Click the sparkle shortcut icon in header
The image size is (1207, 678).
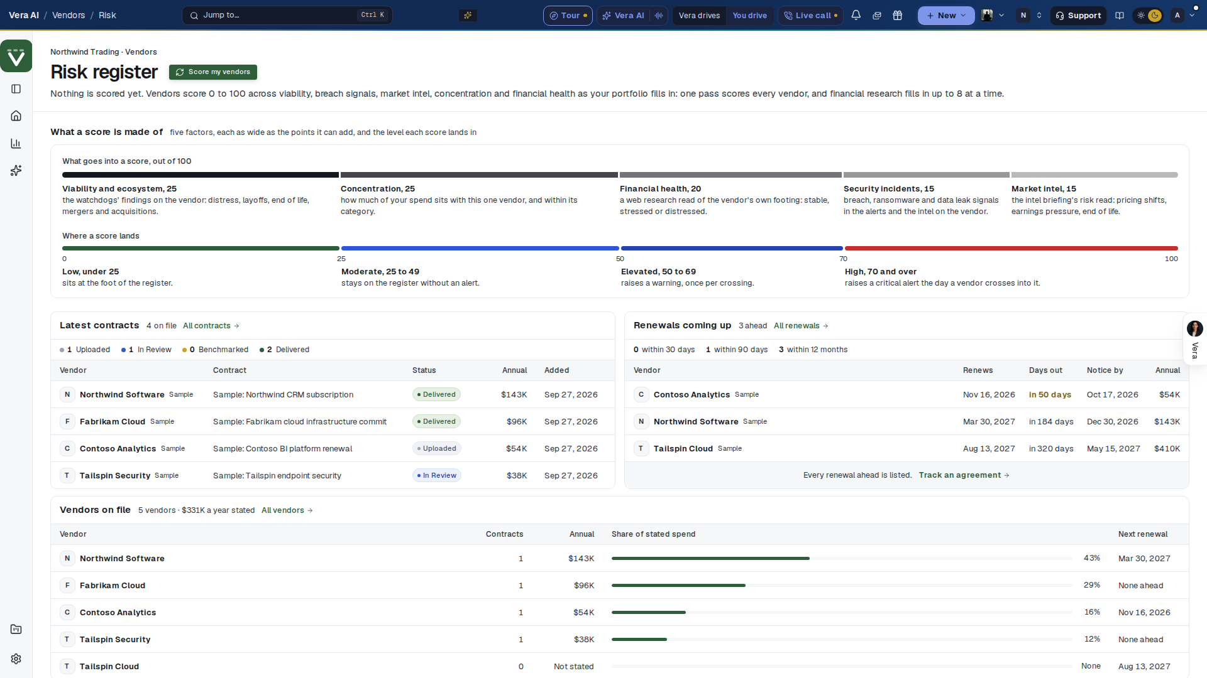(x=468, y=15)
